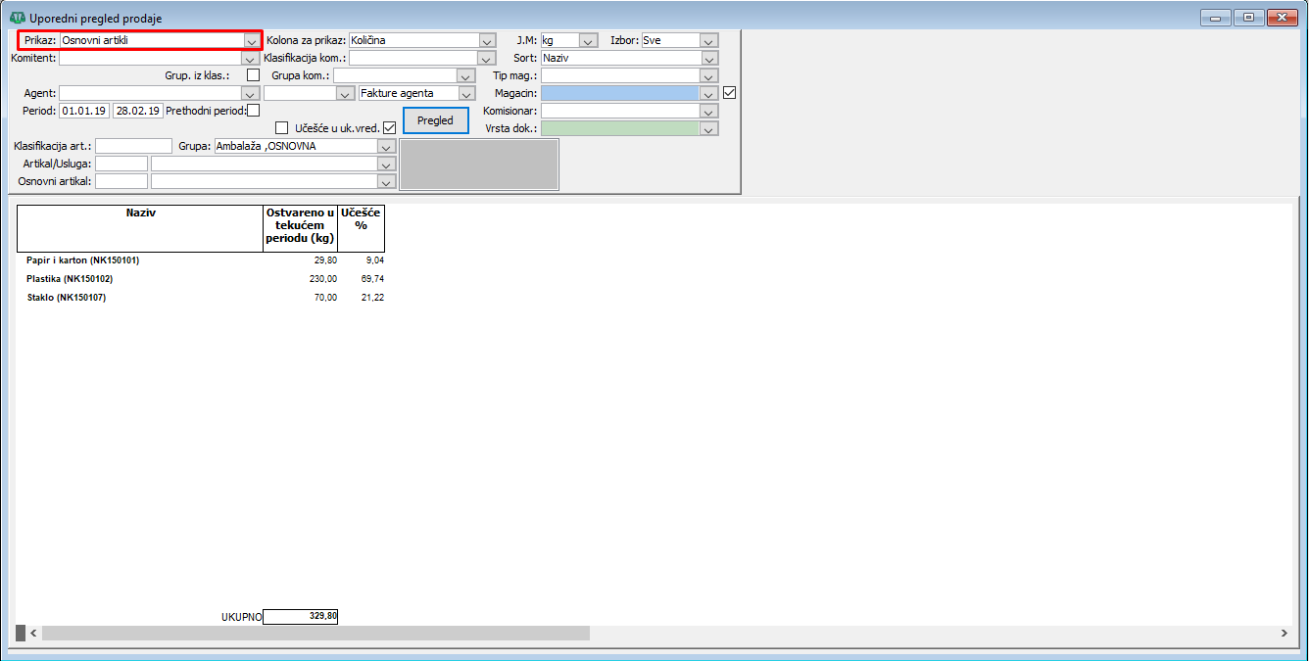Enable the Prethodni period checkbox
Screen dimensions: 1309x661
click(x=254, y=111)
